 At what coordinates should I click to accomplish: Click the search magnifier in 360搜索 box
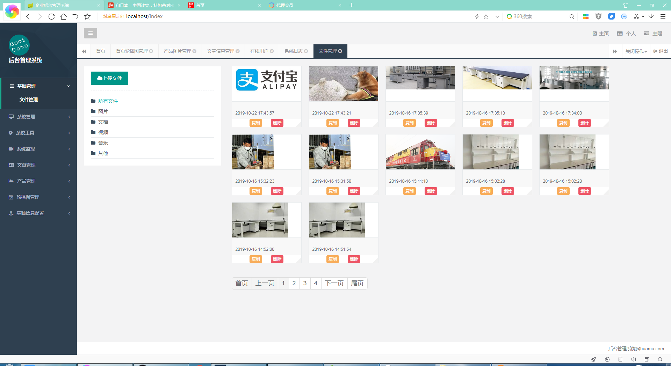pos(572,16)
